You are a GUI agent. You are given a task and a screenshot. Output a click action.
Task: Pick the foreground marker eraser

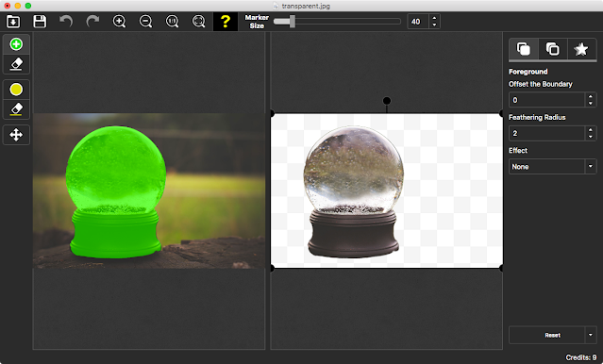pyautogui.click(x=16, y=64)
